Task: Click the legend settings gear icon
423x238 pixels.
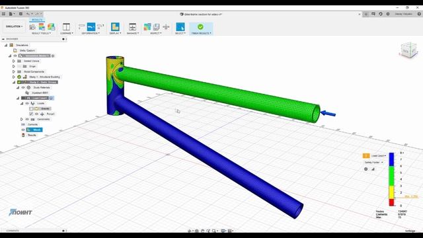Action: [x=365, y=169]
